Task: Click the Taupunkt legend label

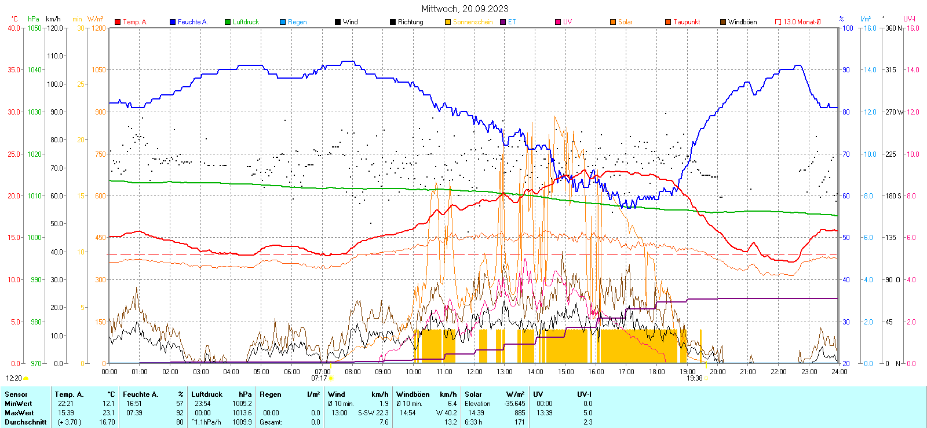Action: pos(687,22)
